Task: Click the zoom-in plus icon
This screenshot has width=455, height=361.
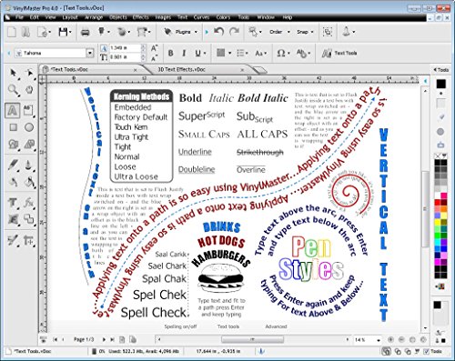Action: point(390,340)
